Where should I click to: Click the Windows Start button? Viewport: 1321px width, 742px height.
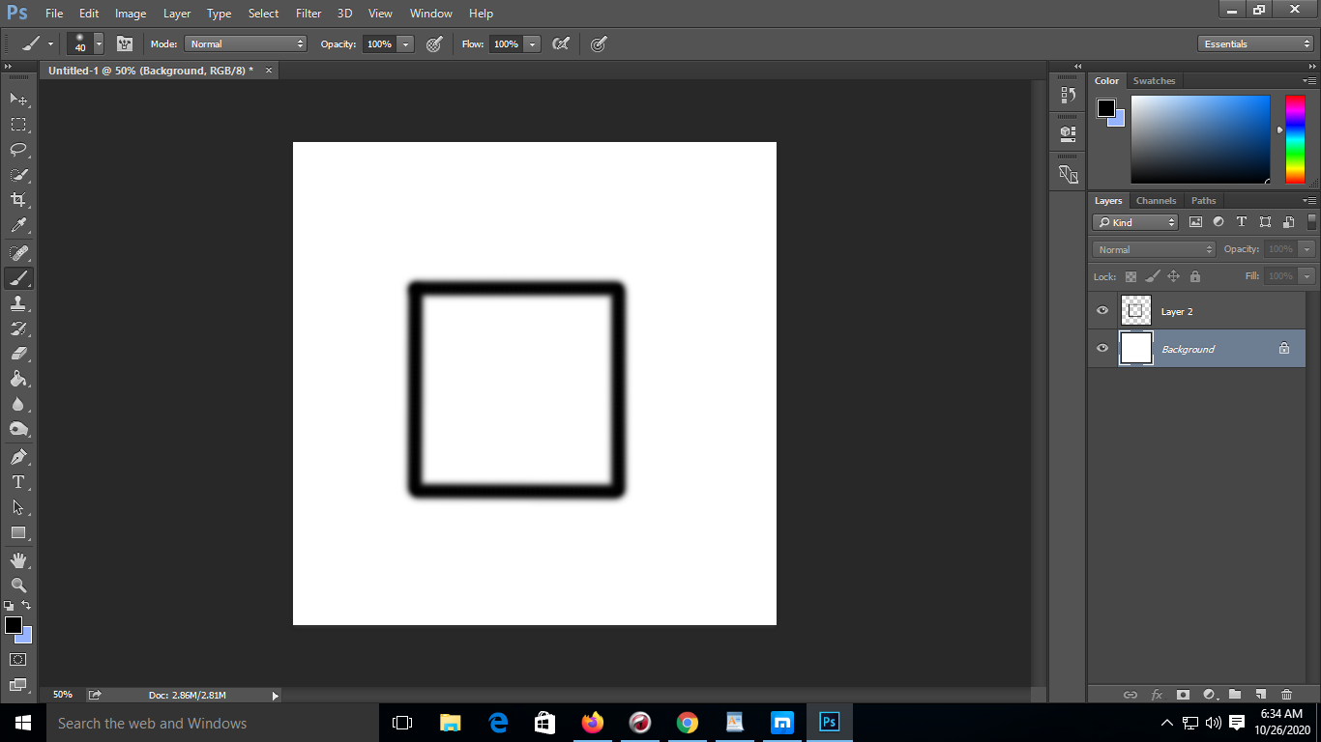click(22, 723)
